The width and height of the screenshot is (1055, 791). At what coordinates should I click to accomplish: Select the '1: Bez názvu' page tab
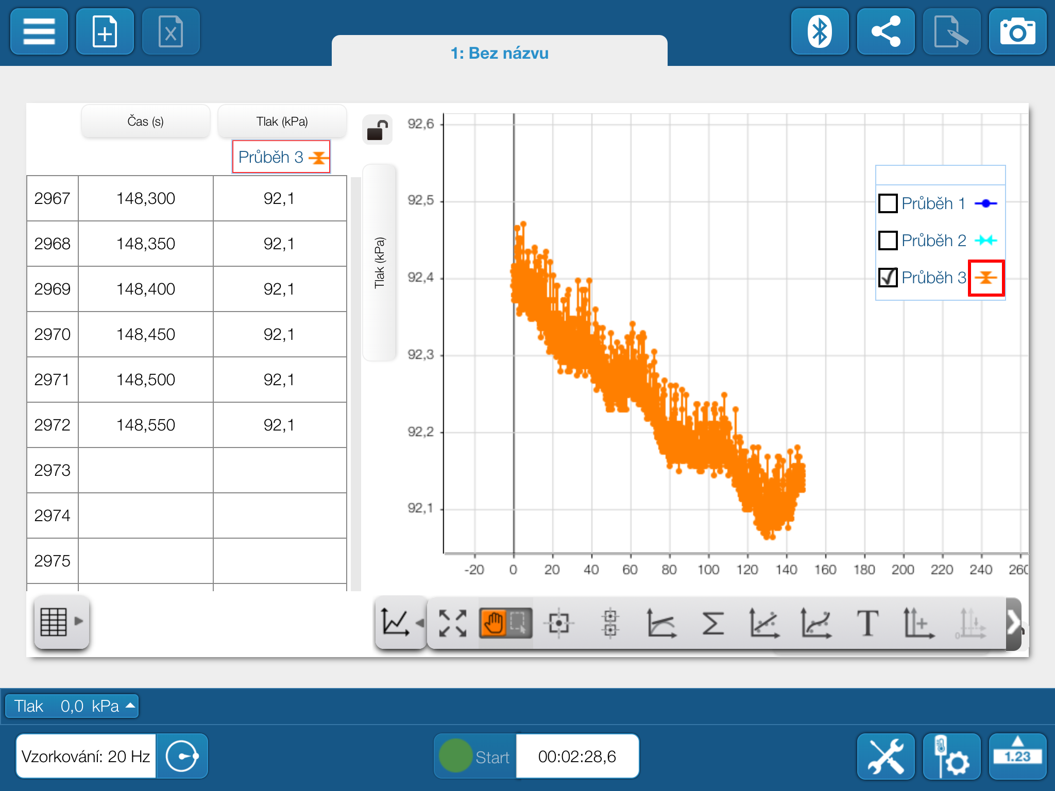pyautogui.click(x=499, y=53)
